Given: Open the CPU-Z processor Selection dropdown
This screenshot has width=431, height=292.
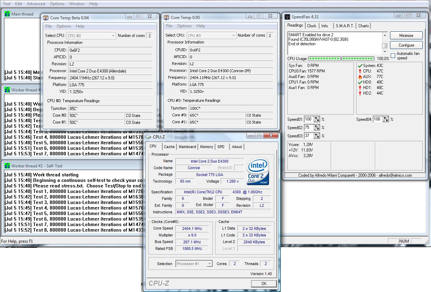Looking at the screenshot, I should 194,264.
